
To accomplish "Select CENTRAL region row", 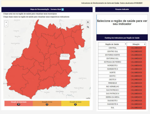I will [122, 48].
